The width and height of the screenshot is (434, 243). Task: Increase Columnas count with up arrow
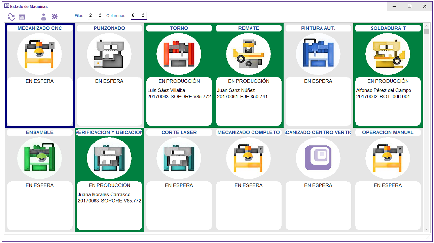(x=143, y=14)
